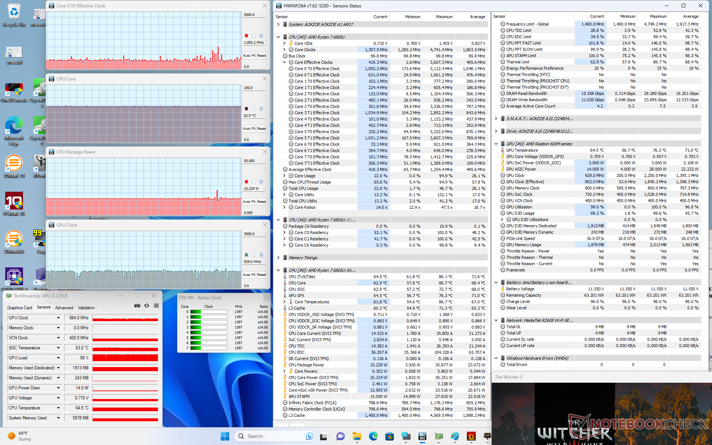Open GPU-Z hamburger menu icon
Image resolution: width=712 pixels, height=445 pixels.
pos(156,306)
